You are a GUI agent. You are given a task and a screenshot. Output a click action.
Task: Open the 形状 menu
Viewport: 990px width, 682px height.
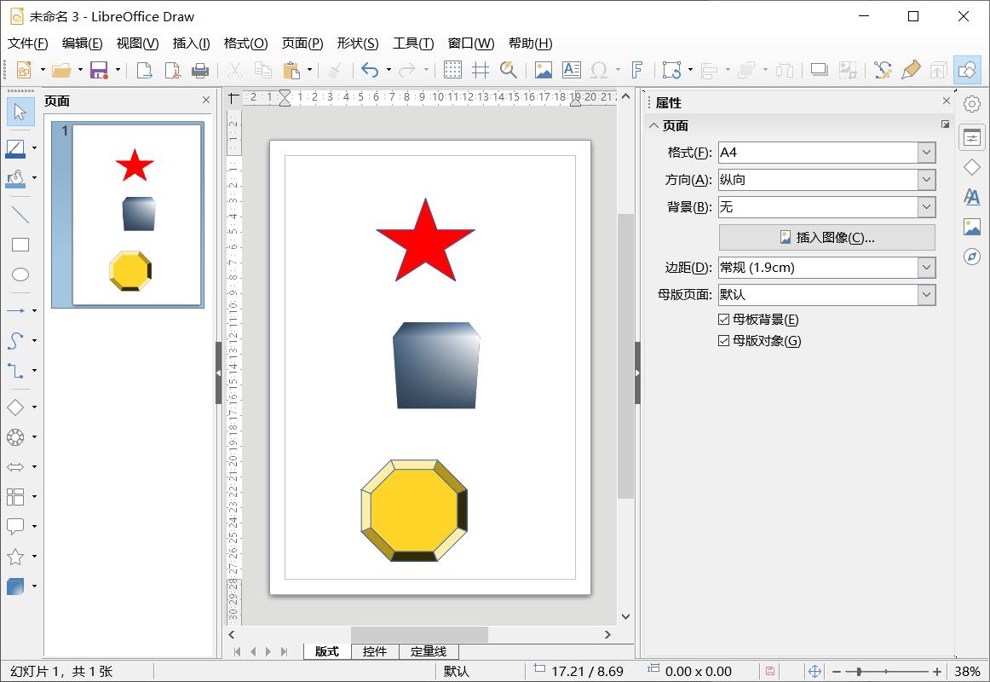tap(357, 43)
